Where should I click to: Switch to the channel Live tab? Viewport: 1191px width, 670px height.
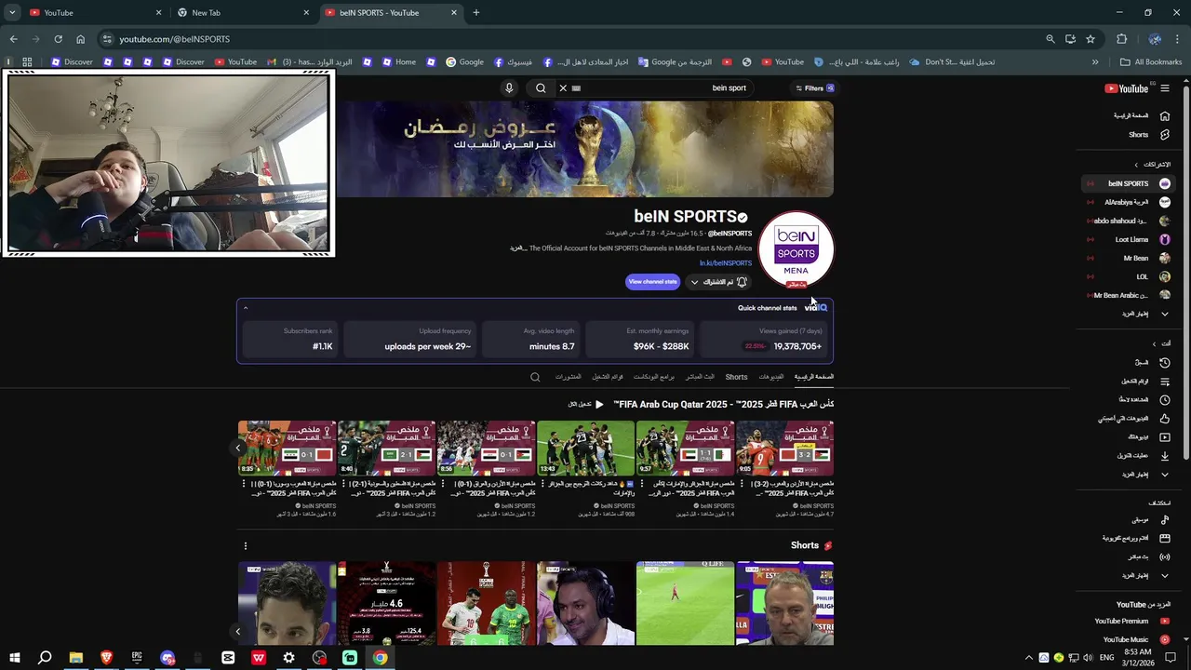point(700,377)
